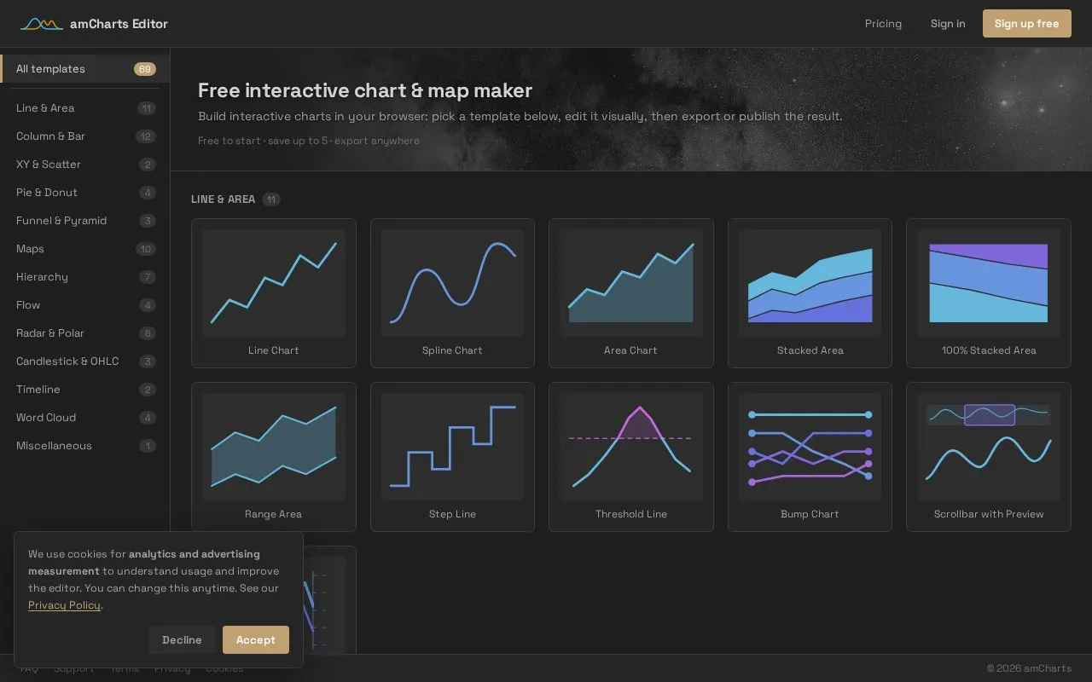Select the XY & Scatter category

[85, 165]
